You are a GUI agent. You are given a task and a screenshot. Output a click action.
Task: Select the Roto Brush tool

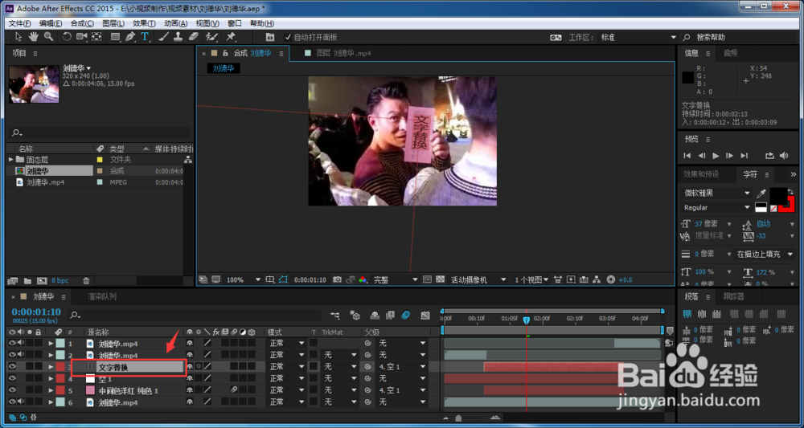(x=211, y=37)
